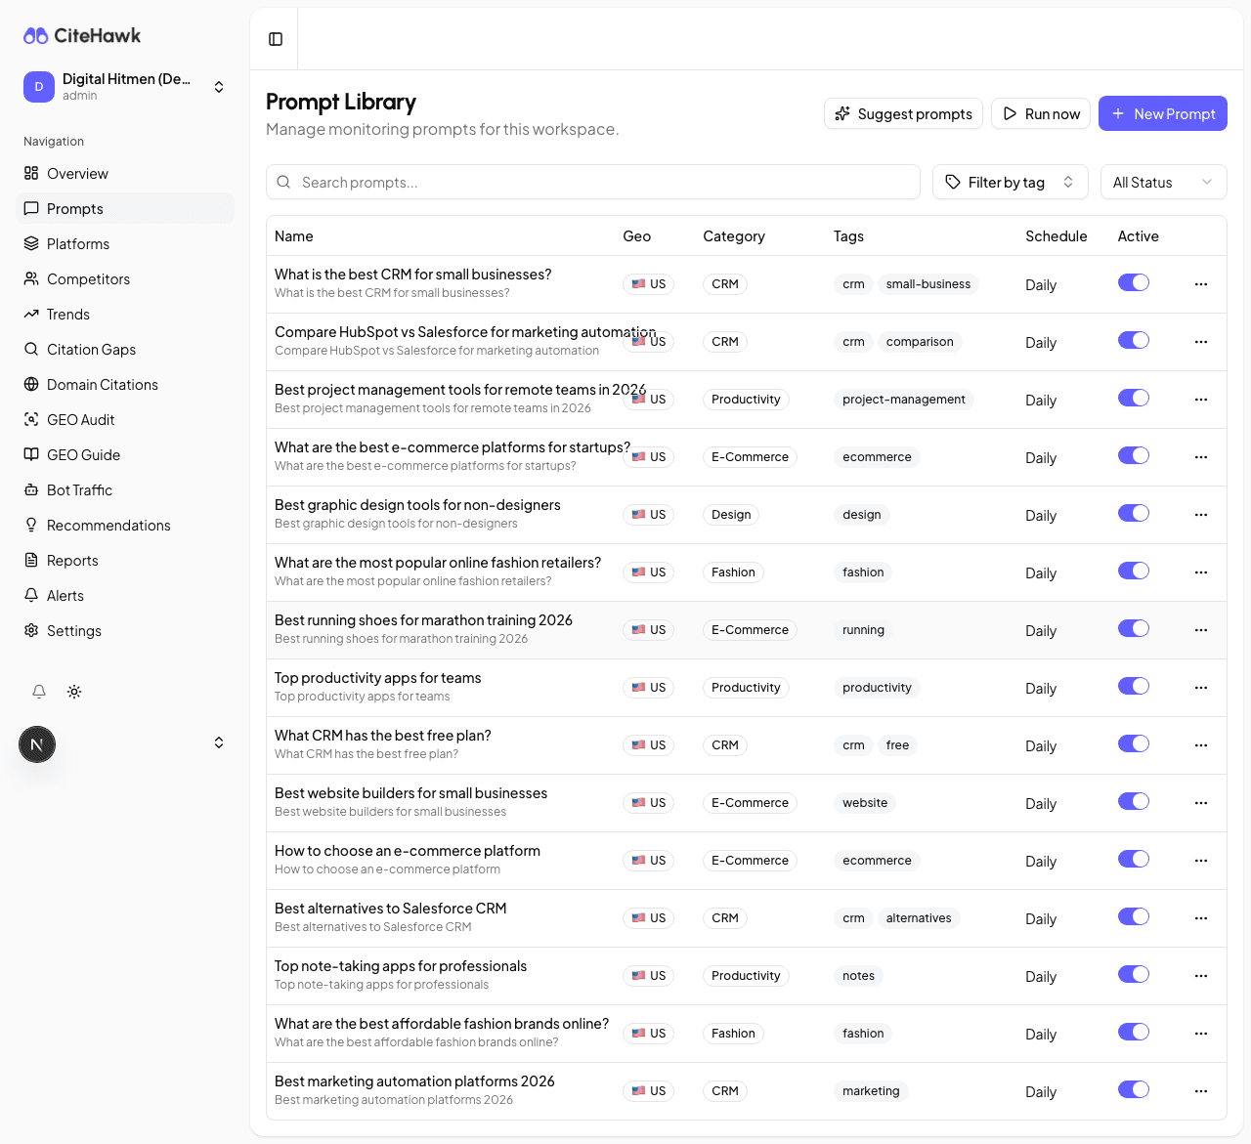This screenshot has height=1144, width=1251.
Task: Click the Trends arrow icon
Action: pos(31,314)
